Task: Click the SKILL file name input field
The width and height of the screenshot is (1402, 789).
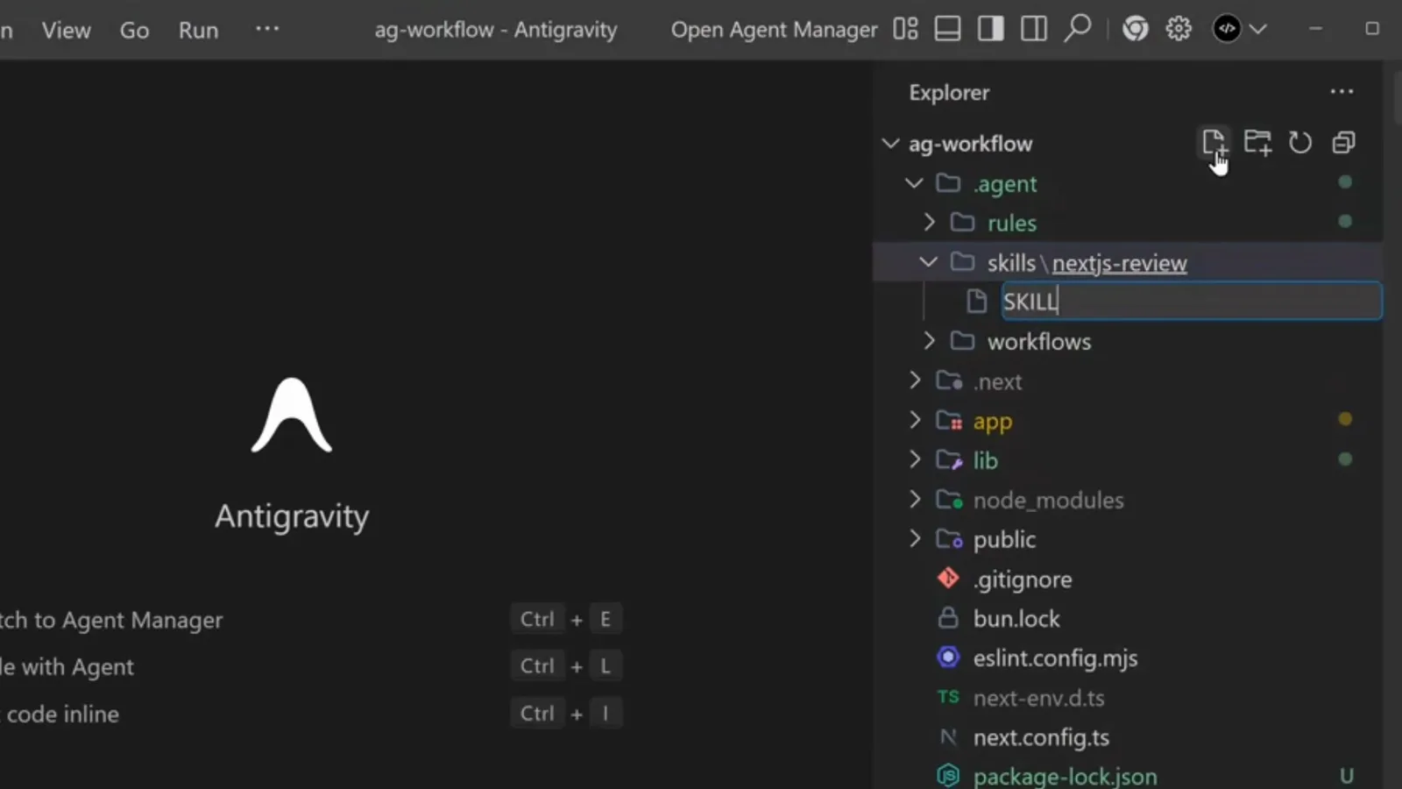Action: coord(1192,301)
